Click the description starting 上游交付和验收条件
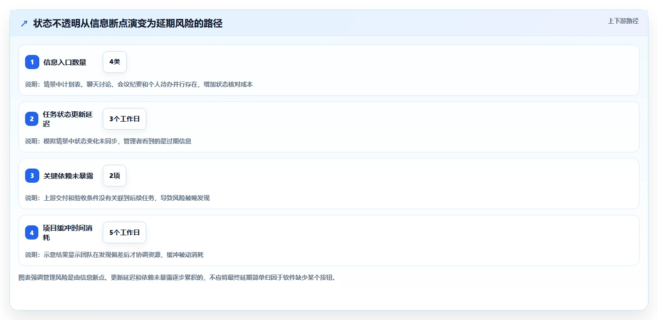Screen dimensions: 658x320 point(117,198)
